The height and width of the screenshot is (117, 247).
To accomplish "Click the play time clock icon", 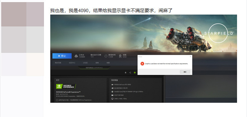I will pos(106,56).
